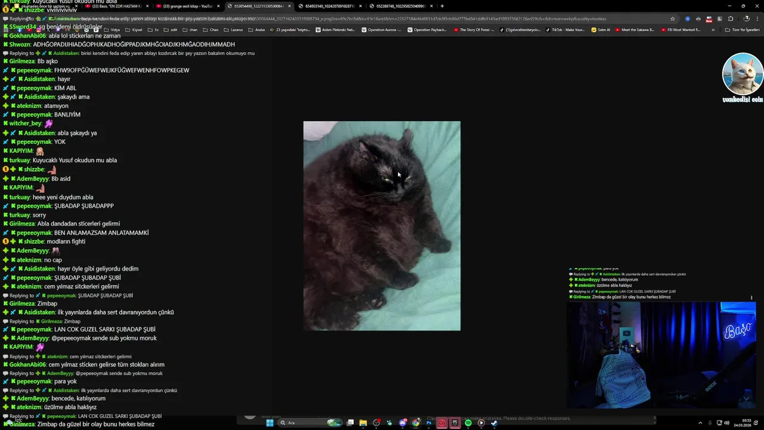Open The Story Of Ponzi bookmark
The height and width of the screenshot is (430, 764).
[474, 30]
